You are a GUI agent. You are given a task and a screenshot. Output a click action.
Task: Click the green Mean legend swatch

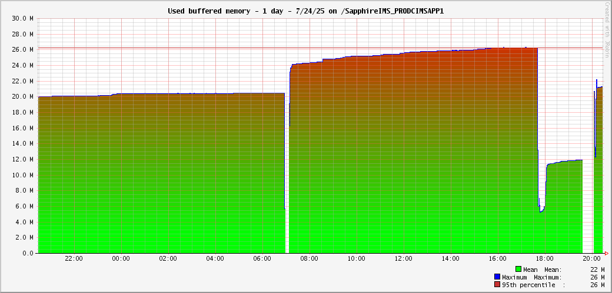click(518, 270)
